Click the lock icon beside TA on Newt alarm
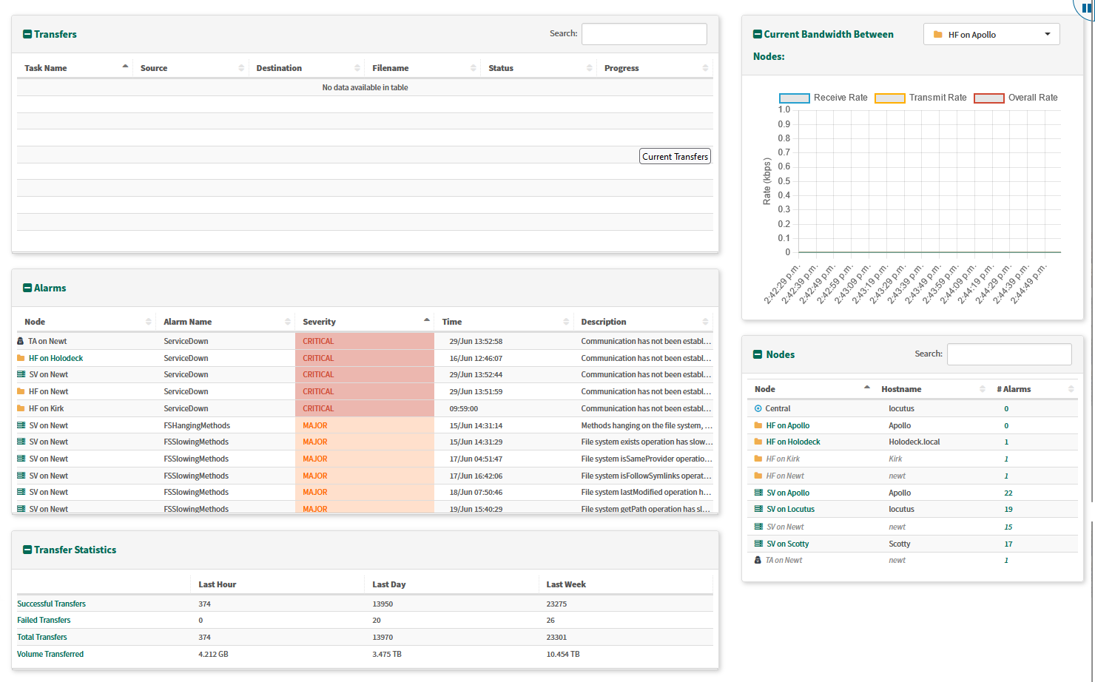The height and width of the screenshot is (682, 1095). click(21, 342)
